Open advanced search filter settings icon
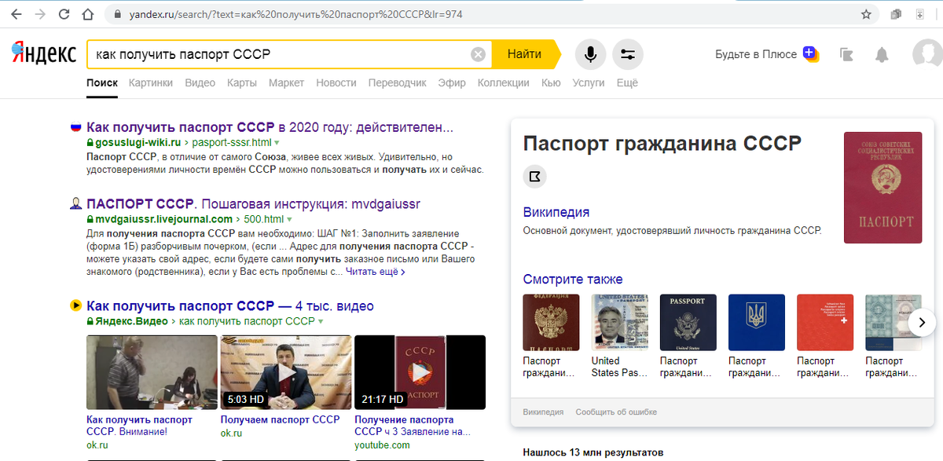 click(x=628, y=54)
